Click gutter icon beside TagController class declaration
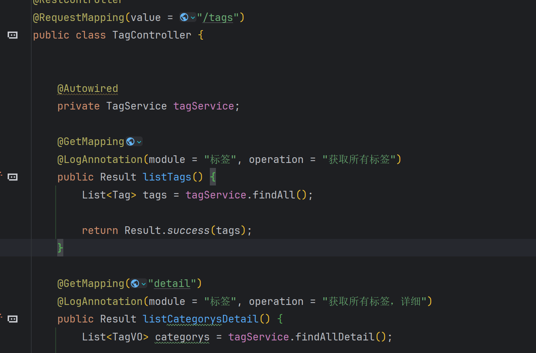Screen dimensions: 536x353 point(13,35)
